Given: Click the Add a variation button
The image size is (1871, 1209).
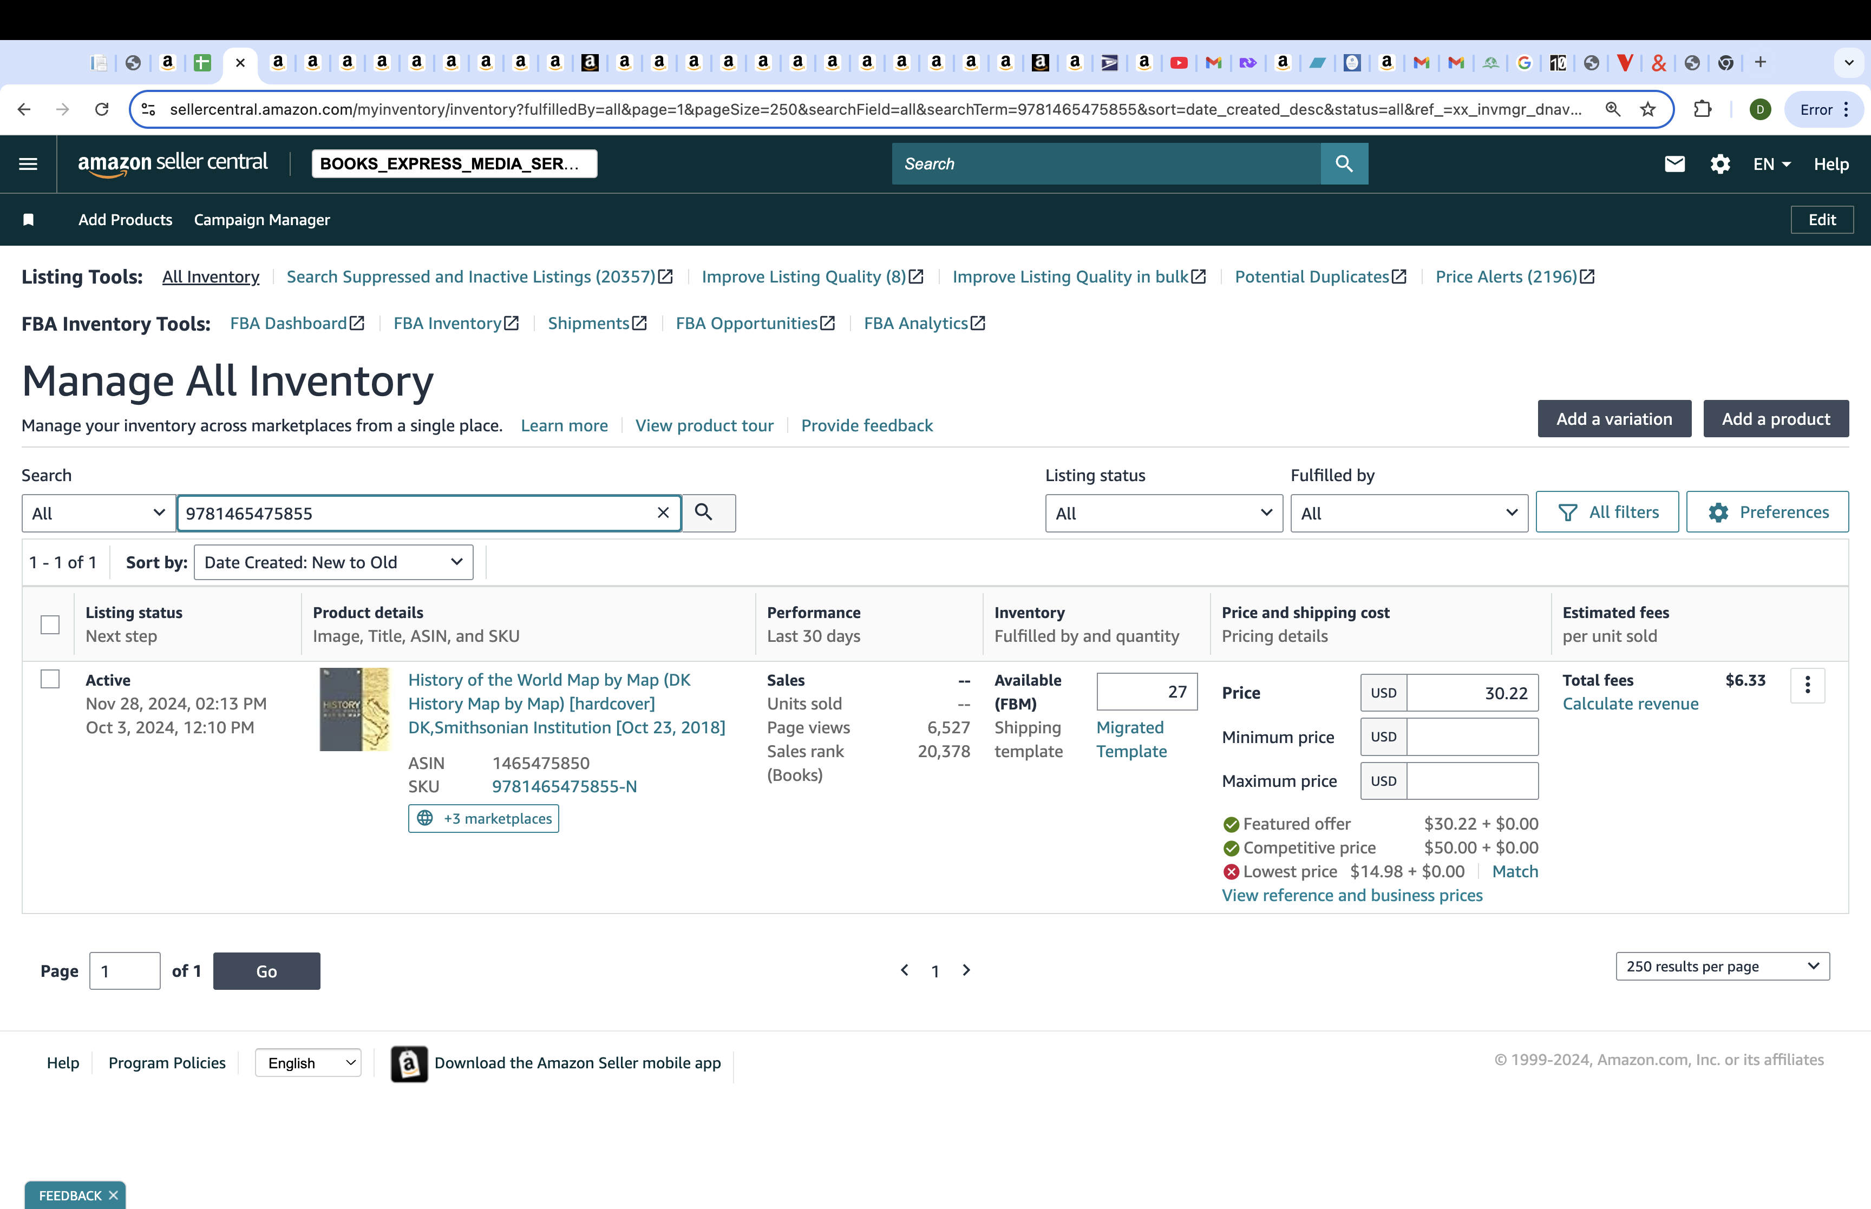Looking at the screenshot, I should [1614, 418].
